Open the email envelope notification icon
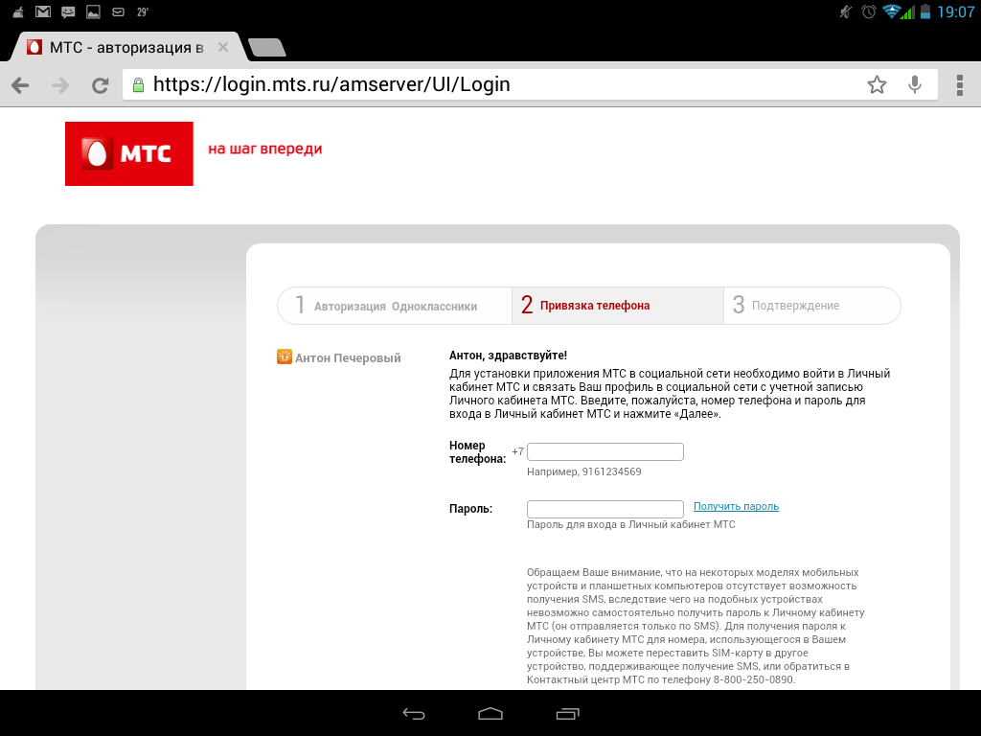The image size is (981, 736). pos(118,11)
